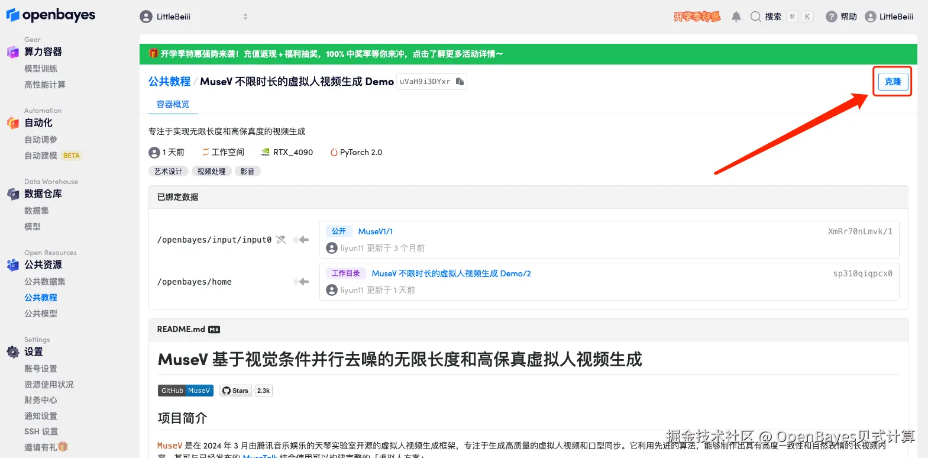This screenshot has width=928, height=458.
Task: Click the PyTorch 2.0 flame icon
Action: 334,153
